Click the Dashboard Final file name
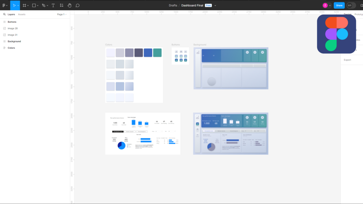363x204 pixels. [x=192, y=5]
